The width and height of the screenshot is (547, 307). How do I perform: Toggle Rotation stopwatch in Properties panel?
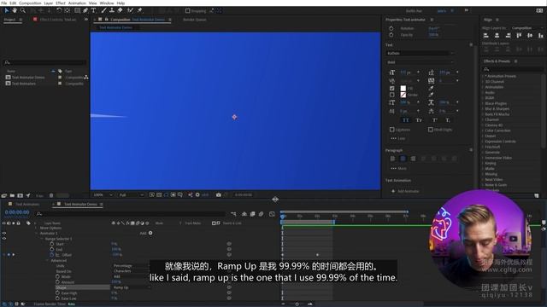[391, 28]
